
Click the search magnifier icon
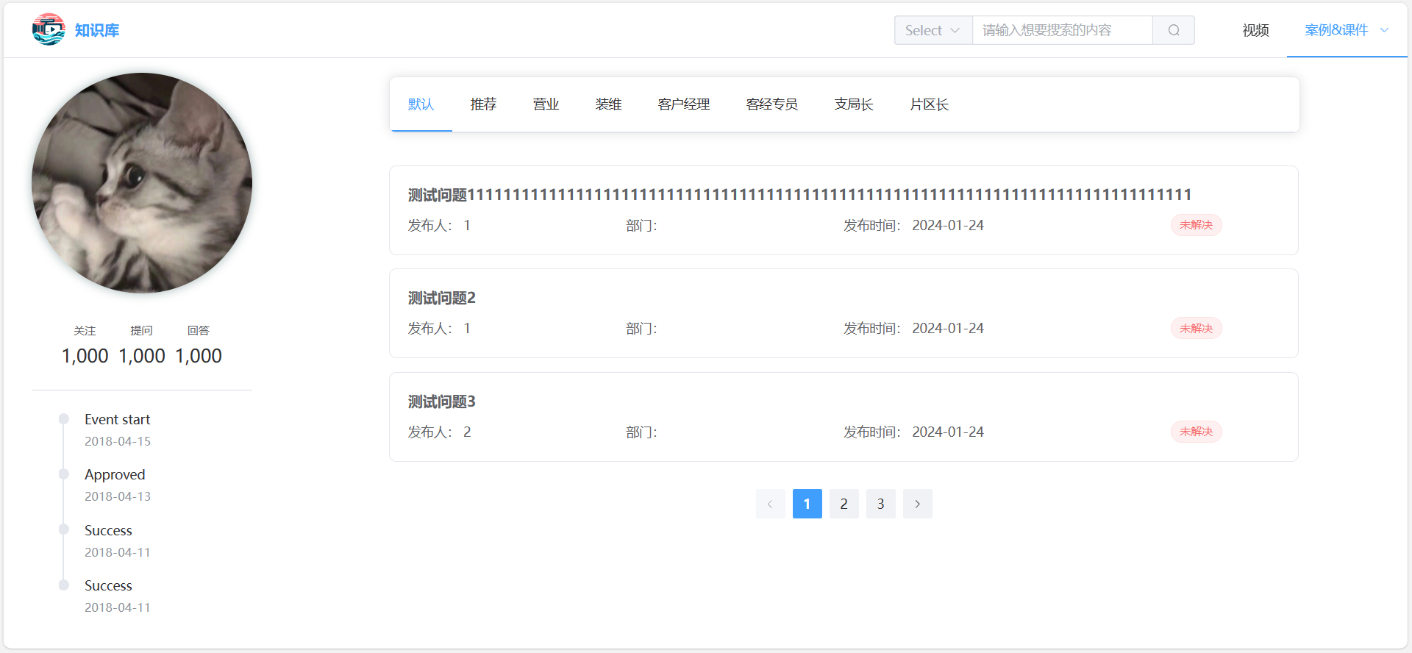click(1174, 30)
